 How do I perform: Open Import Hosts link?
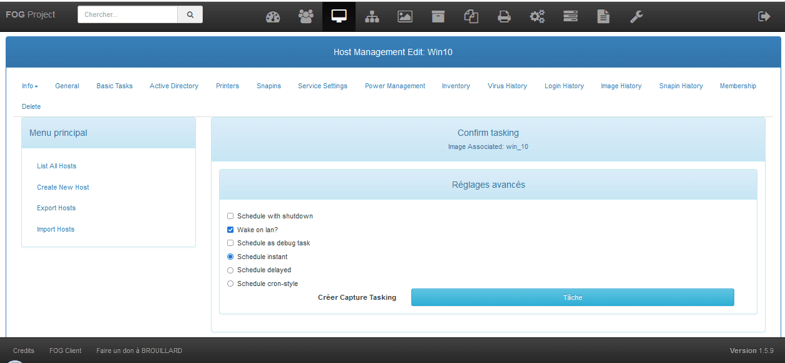point(56,230)
